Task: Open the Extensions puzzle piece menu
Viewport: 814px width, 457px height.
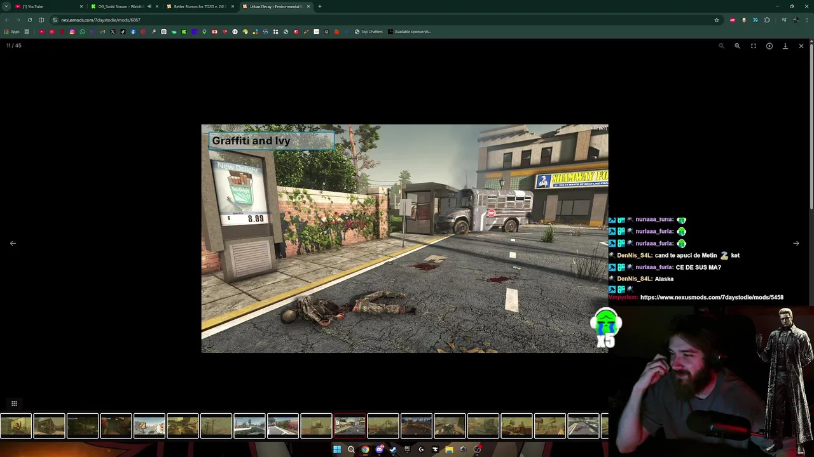Action: pyautogui.click(x=767, y=20)
